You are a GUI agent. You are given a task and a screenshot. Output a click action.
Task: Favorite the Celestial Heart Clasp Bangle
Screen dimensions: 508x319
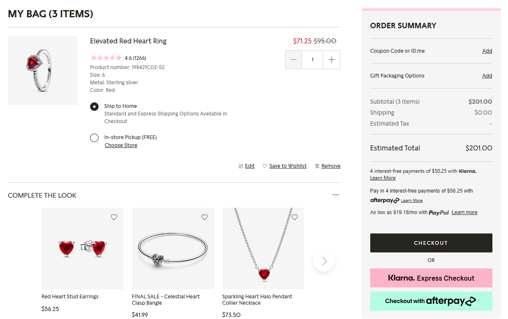tap(204, 217)
